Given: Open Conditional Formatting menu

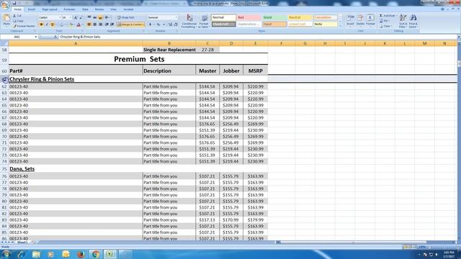Looking at the screenshot, I should click(x=189, y=21).
